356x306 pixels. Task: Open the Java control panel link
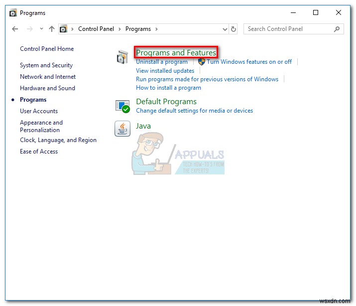143,126
